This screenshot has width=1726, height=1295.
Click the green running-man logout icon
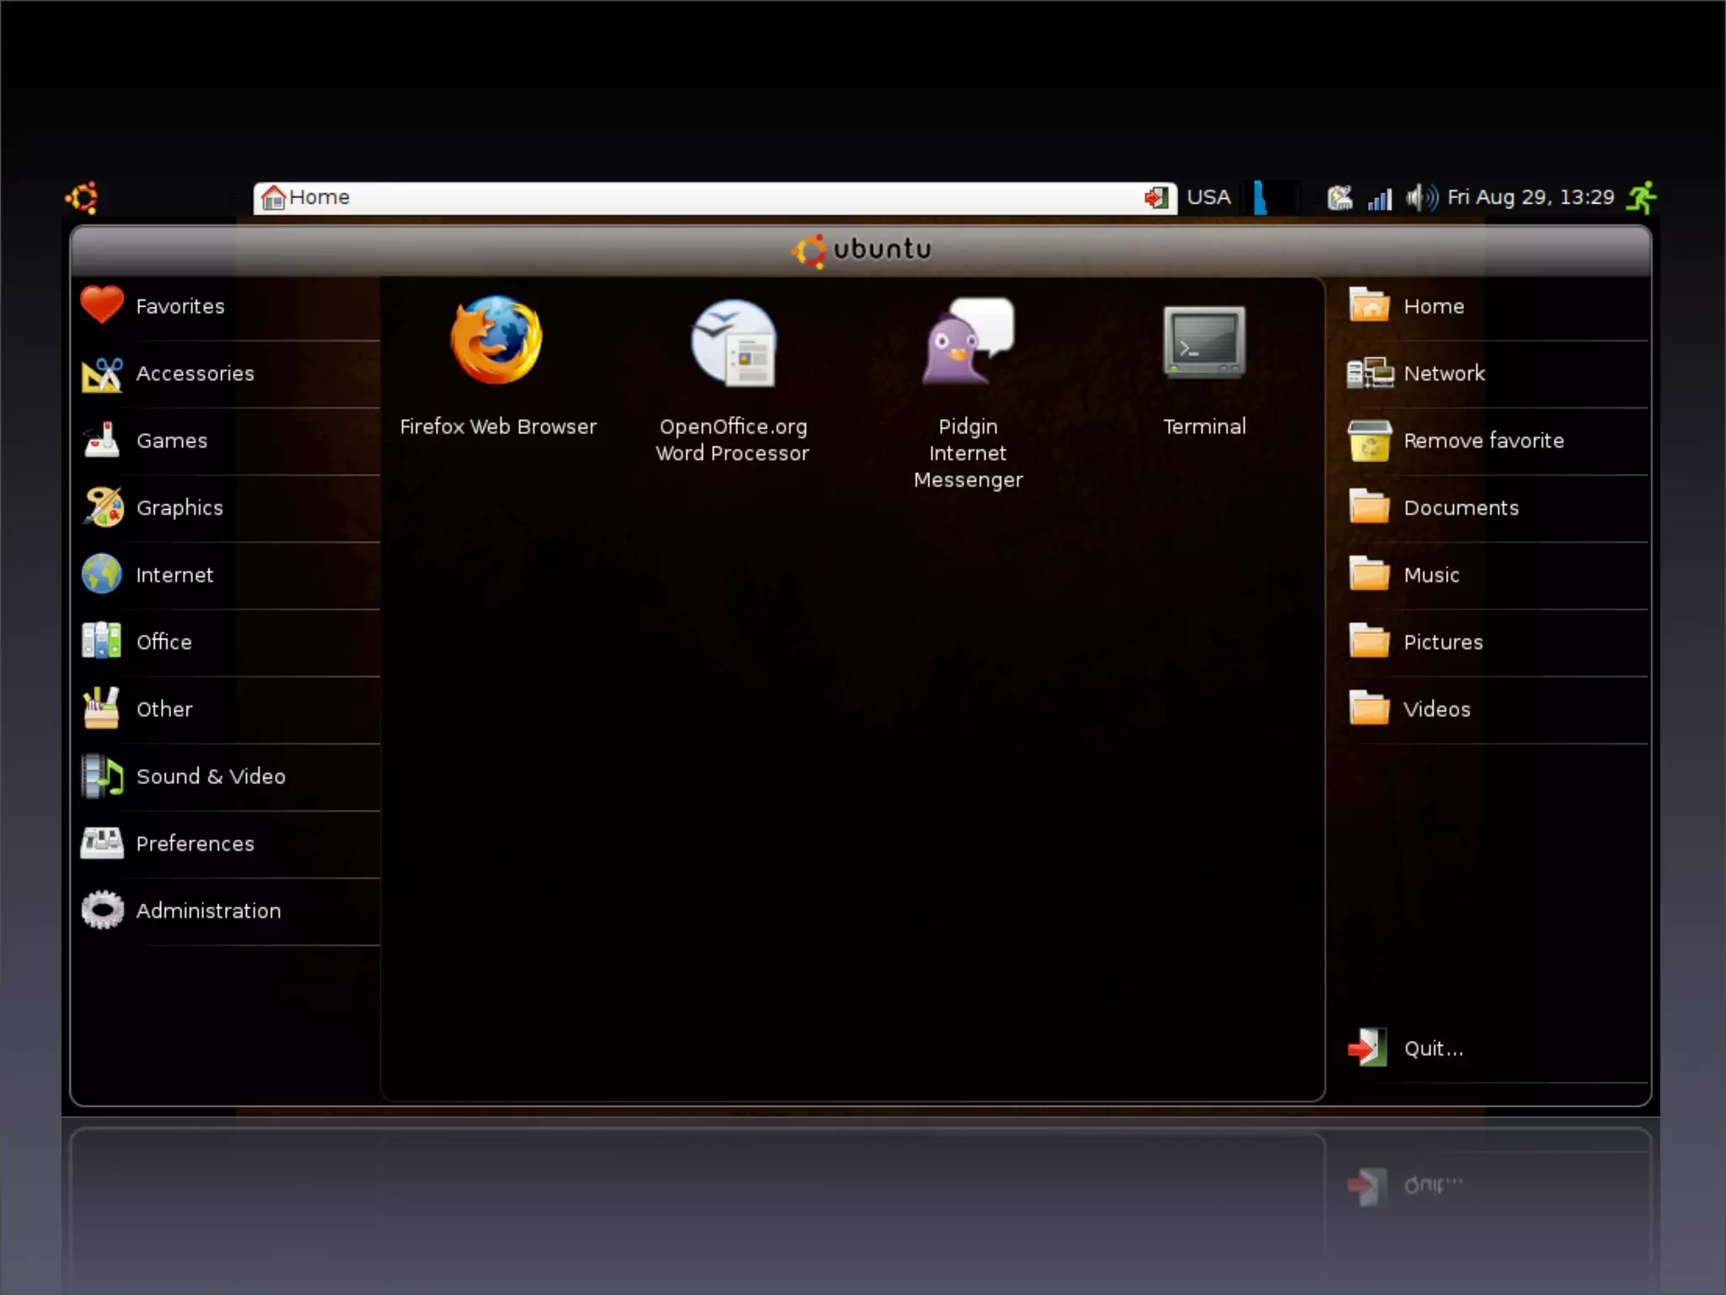click(x=1641, y=197)
